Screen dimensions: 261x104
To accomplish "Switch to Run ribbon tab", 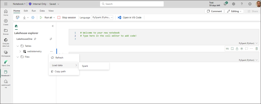I will (x=34, y=11).
